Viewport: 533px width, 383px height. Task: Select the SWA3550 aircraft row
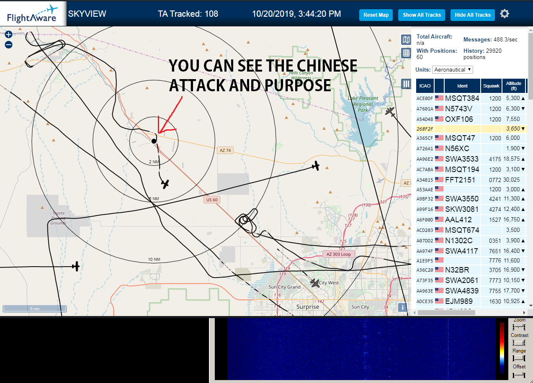pos(471,198)
